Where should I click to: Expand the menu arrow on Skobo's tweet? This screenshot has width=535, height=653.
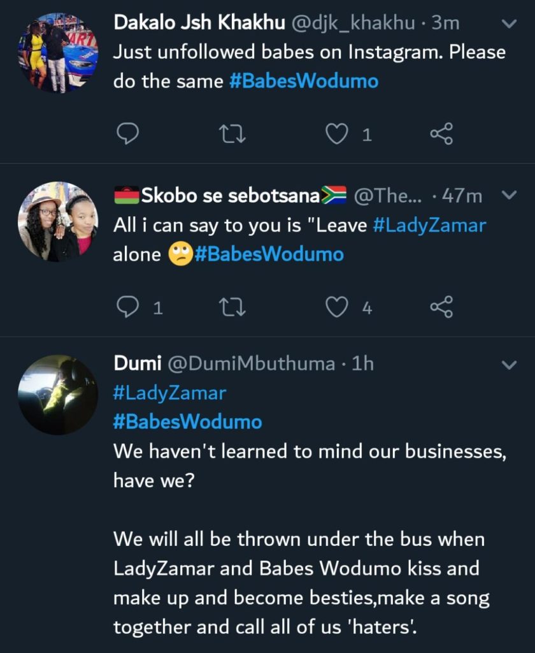tap(509, 195)
